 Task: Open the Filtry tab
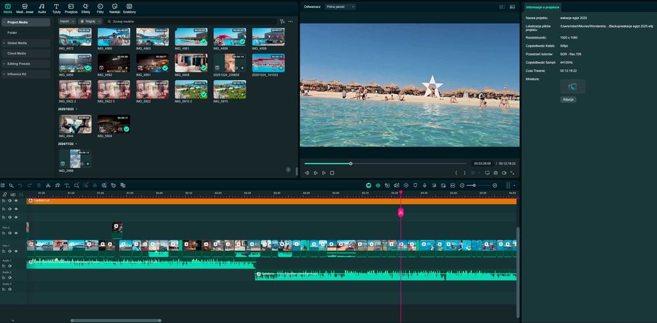click(x=100, y=9)
